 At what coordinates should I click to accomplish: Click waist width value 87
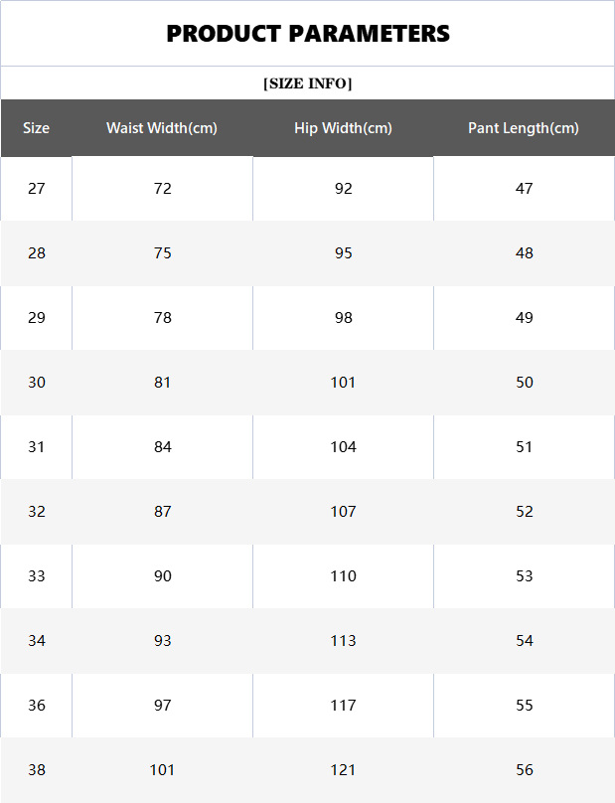(162, 511)
